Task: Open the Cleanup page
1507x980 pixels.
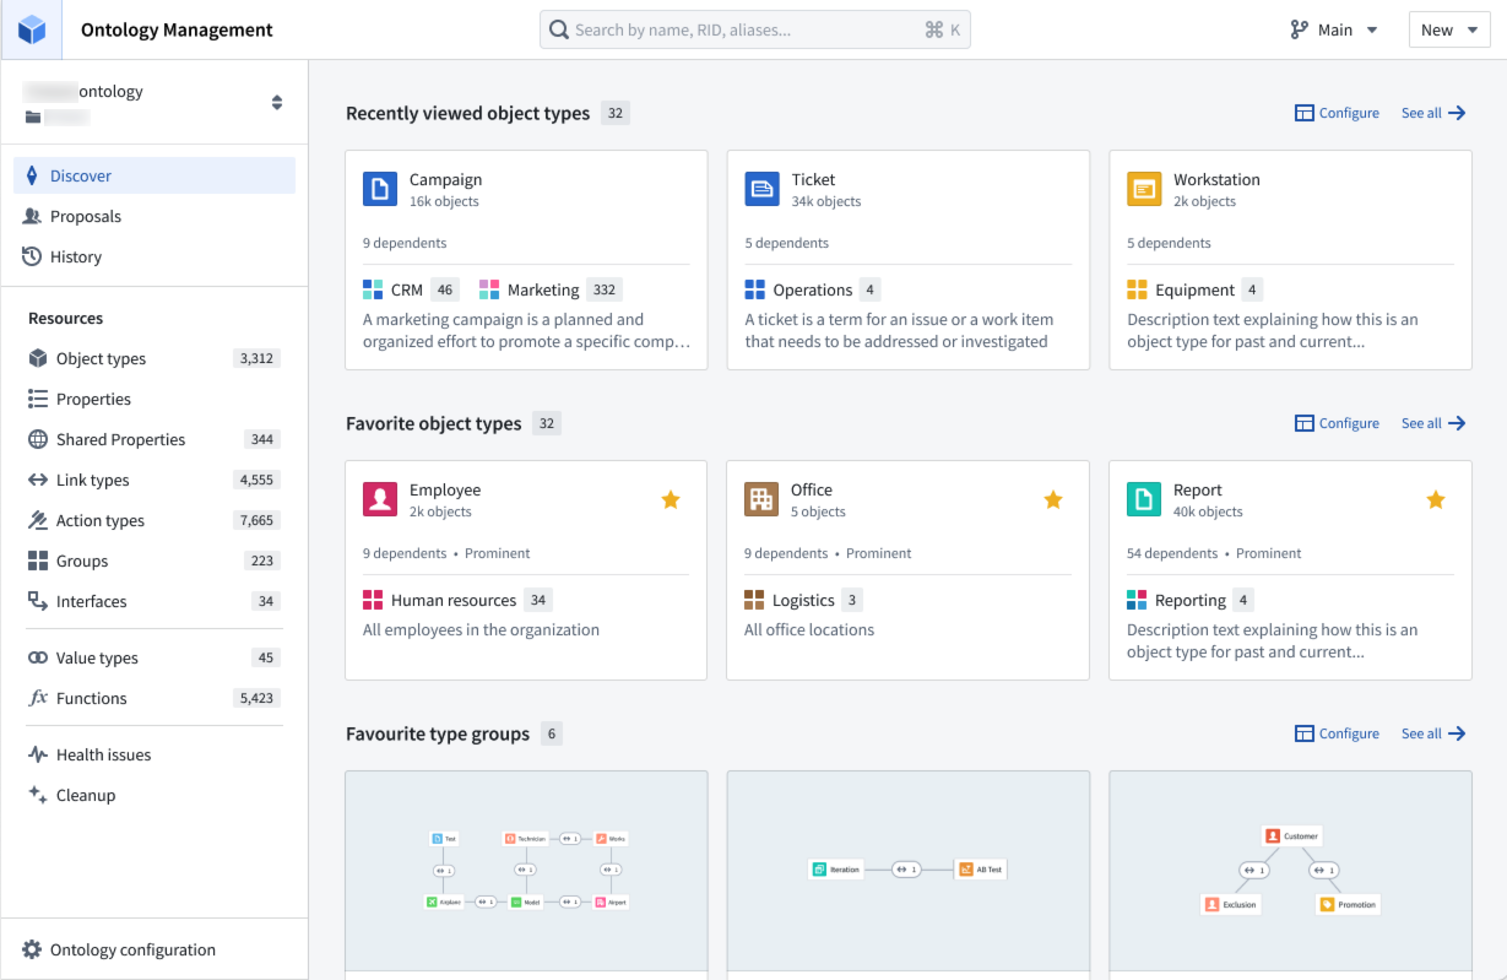Action: pos(155,795)
